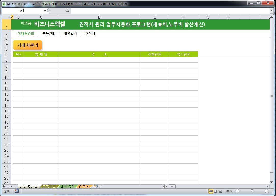Click the vertical scrollbar up arrow

[x=271, y=17]
